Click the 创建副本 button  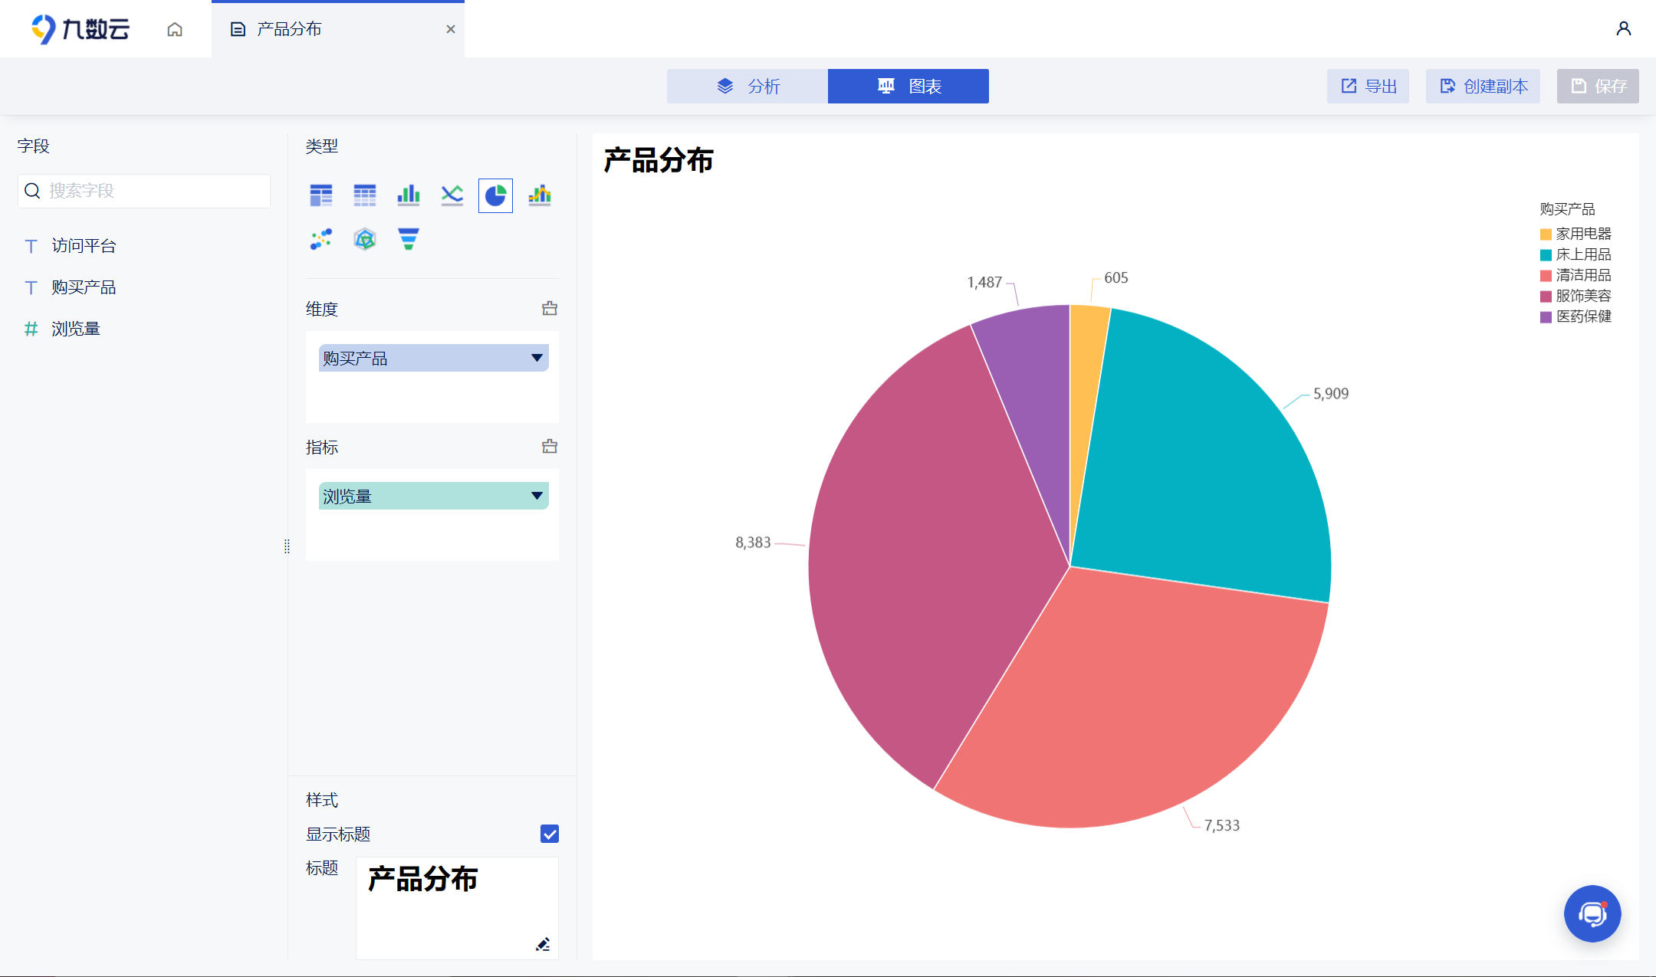click(x=1483, y=86)
